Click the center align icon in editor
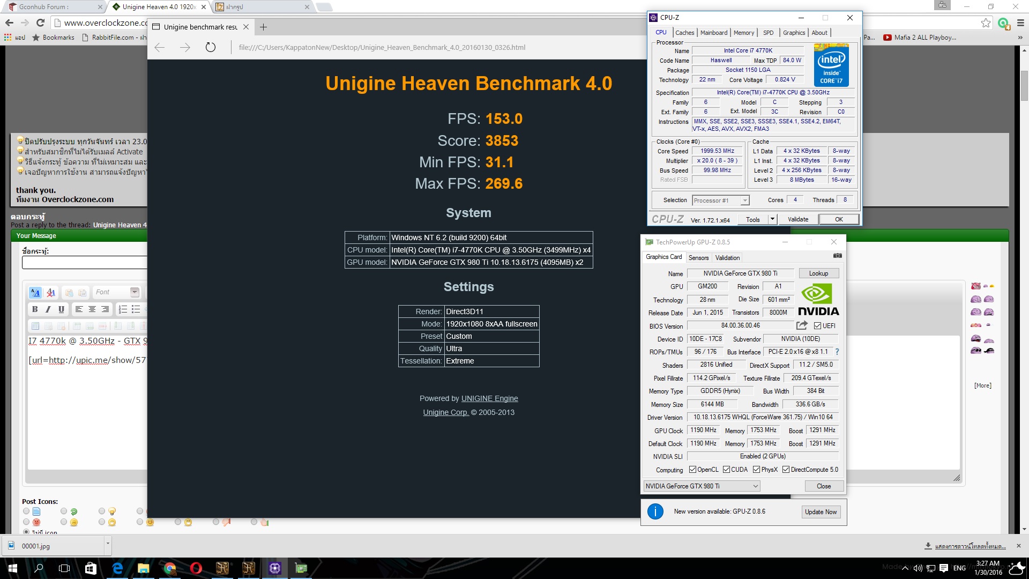This screenshot has width=1029, height=579. [92, 309]
